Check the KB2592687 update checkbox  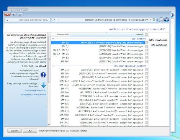point(147,50)
